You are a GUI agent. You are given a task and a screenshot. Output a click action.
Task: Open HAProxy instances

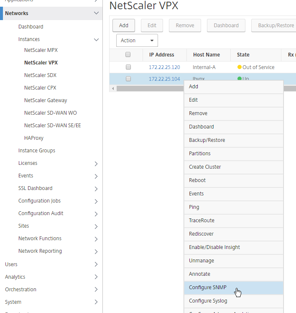tap(34, 138)
